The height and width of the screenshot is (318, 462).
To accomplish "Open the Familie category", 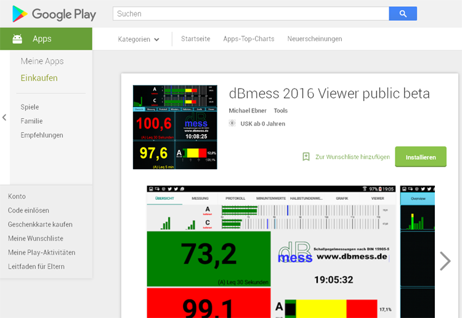I will coord(31,121).
